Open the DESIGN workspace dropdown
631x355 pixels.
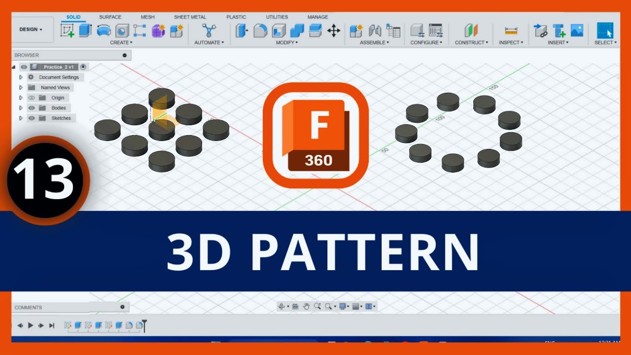(31, 30)
